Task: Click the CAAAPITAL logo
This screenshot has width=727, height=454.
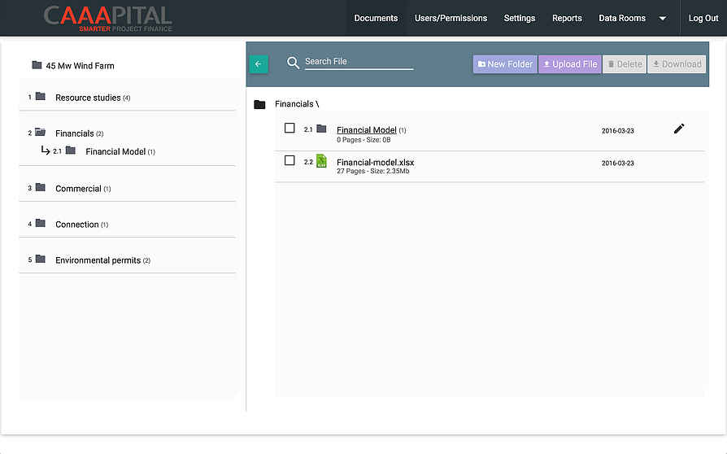Action: pos(107,19)
